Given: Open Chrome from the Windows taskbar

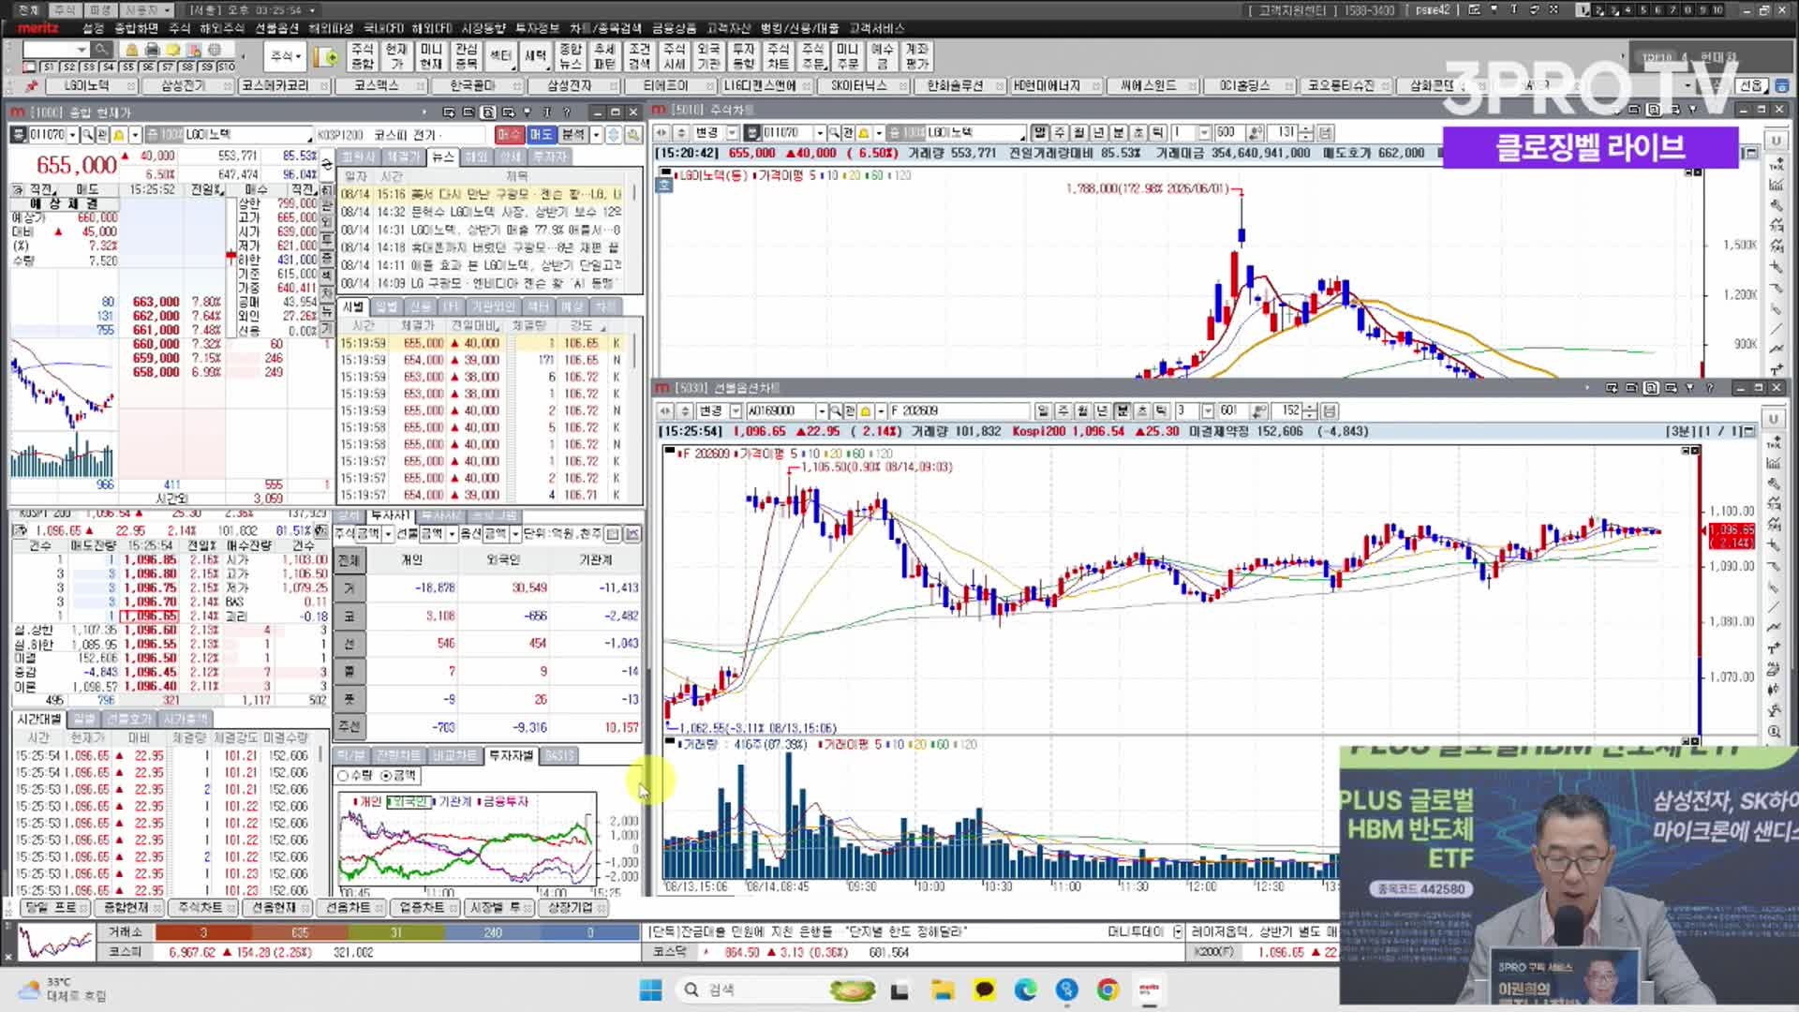Looking at the screenshot, I should pyautogui.click(x=1108, y=990).
